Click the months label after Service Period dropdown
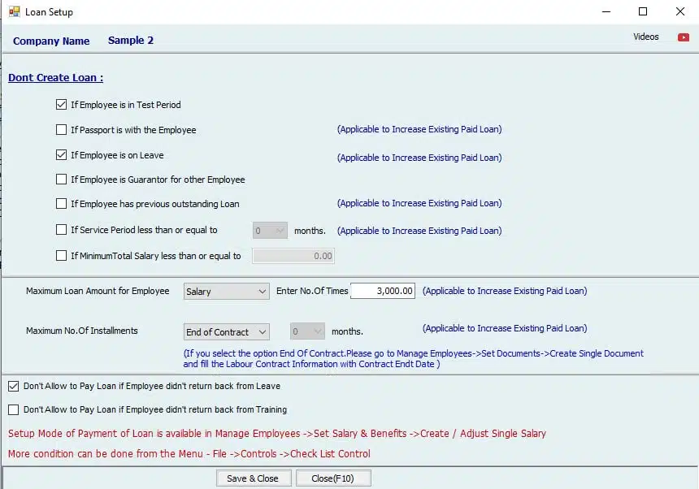The height and width of the screenshot is (489, 699). click(x=310, y=231)
